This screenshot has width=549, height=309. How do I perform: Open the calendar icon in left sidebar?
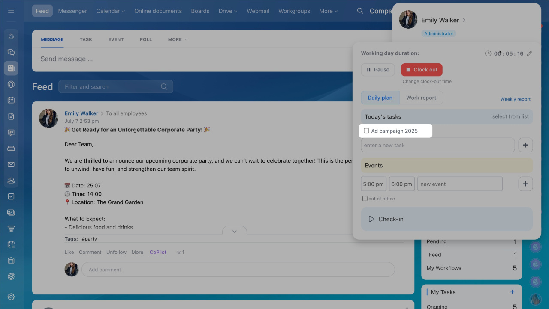pos(11,100)
